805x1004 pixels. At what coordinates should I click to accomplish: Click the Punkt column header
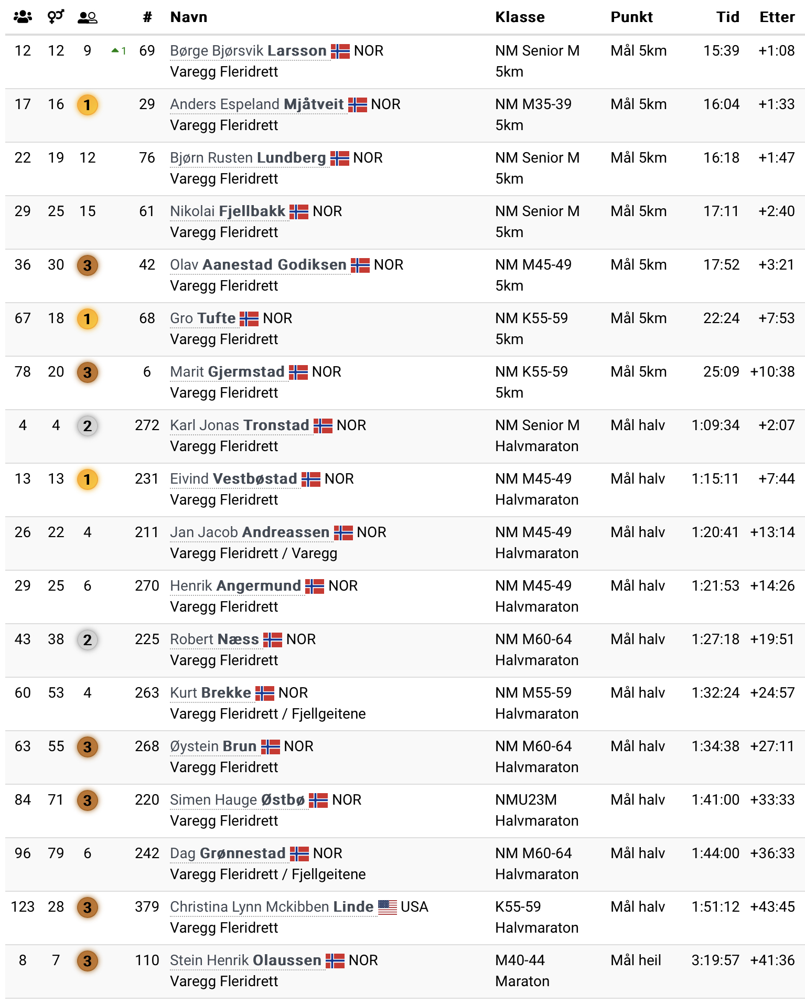tap(631, 17)
